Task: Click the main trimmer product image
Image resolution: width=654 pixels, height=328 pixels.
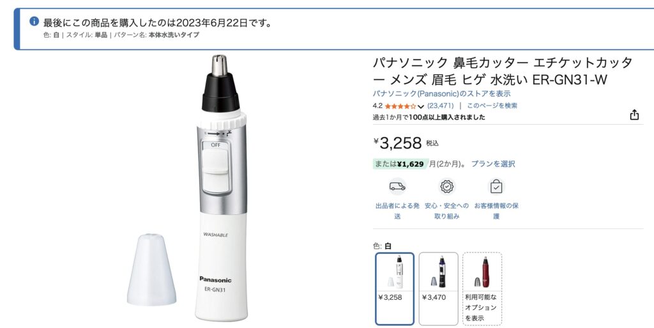Action: [x=221, y=188]
